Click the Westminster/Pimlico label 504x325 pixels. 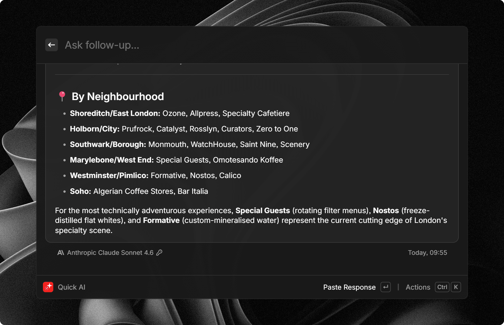(x=109, y=175)
